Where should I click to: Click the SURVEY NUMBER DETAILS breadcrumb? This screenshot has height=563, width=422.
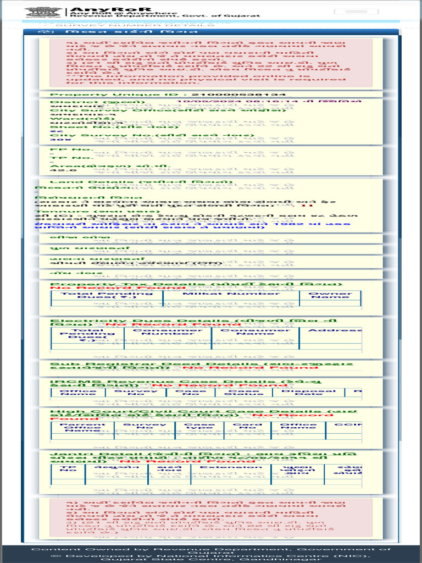pyautogui.click(x=135, y=25)
